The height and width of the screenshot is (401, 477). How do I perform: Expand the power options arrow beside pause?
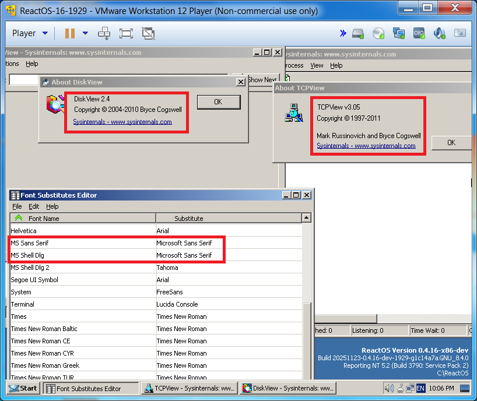[85, 33]
